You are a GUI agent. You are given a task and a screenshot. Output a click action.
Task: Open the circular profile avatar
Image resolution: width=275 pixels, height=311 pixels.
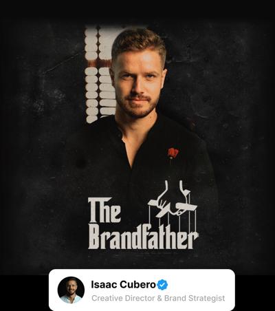tap(71, 290)
